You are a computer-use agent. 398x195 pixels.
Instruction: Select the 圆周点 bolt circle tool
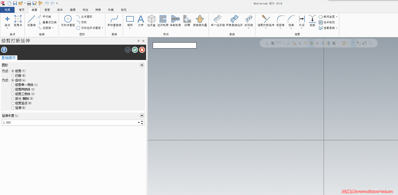(x=18, y=21)
